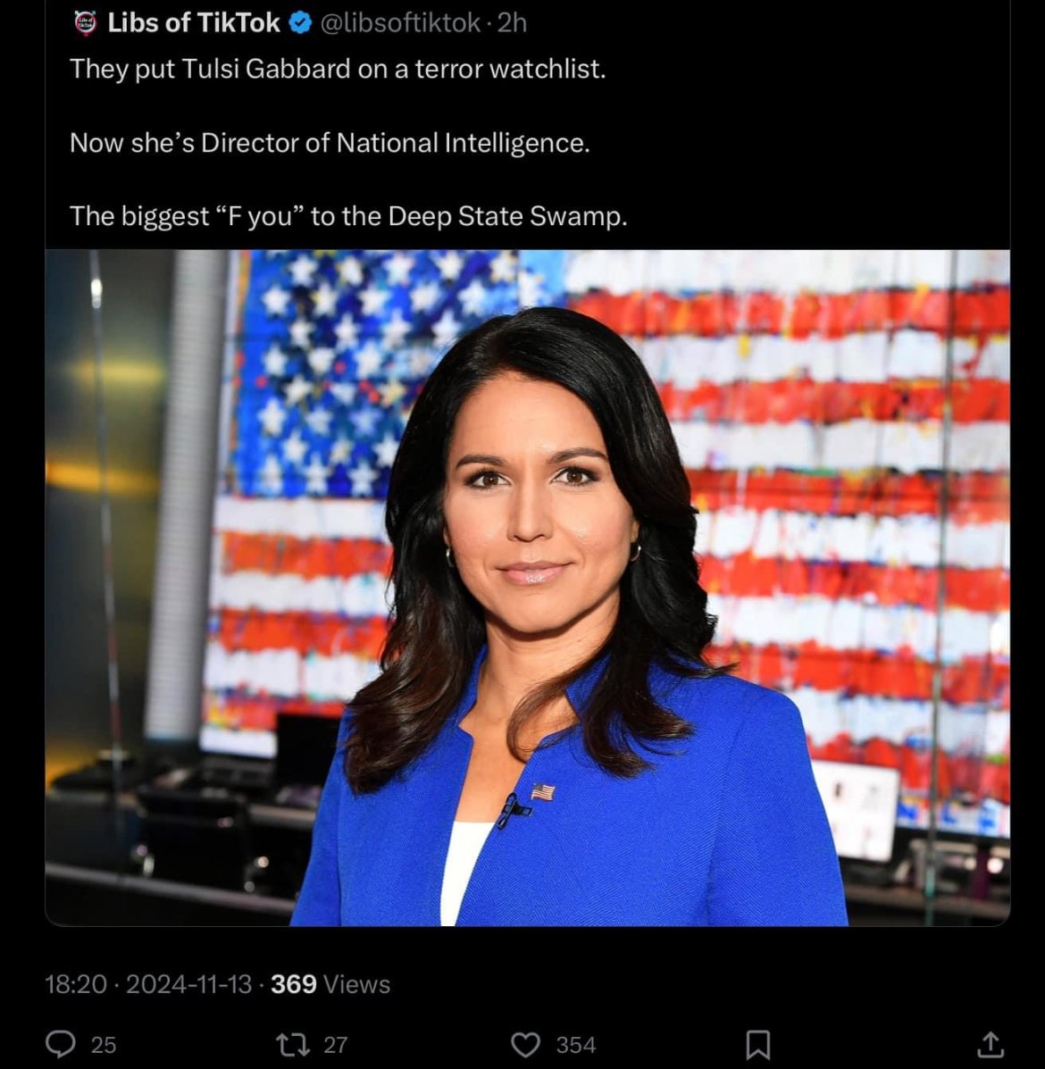Screen dimensions: 1045x1069
Task: Like the post with the heart icon
Action: (525, 1044)
